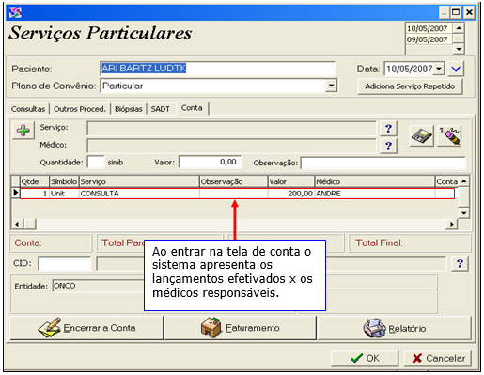Viewport: 484px width, 375px height.
Task: Open the CID lookup question mark
Action: click(460, 263)
